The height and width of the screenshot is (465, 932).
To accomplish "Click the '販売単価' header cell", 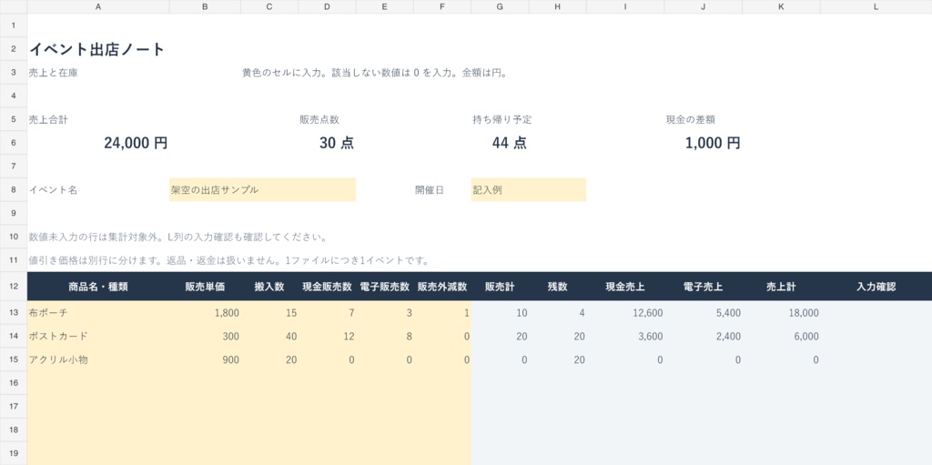I will click(205, 287).
